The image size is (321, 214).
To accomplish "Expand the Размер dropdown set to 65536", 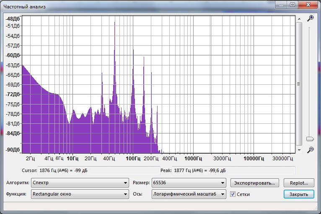I will 189,183.
